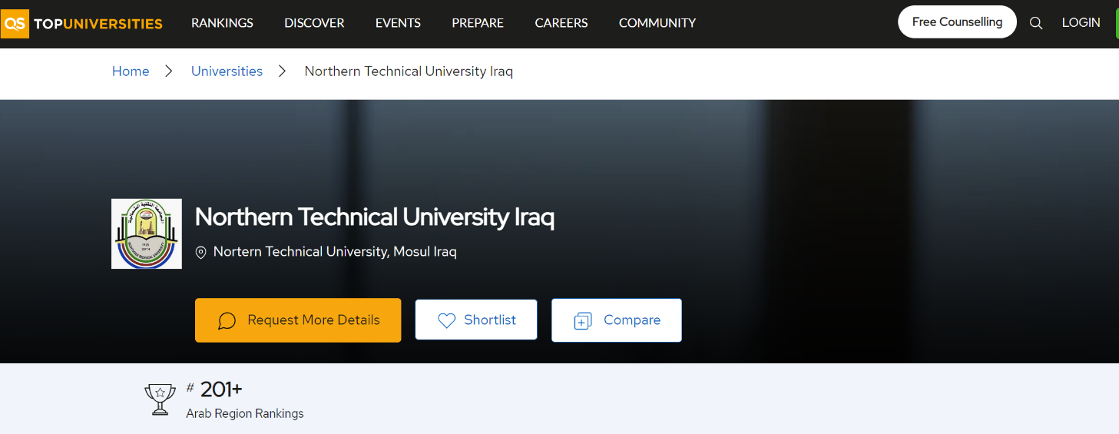Click the Compare button to add university
The width and height of the screenshot is (1119, 434).
point(616,320)
